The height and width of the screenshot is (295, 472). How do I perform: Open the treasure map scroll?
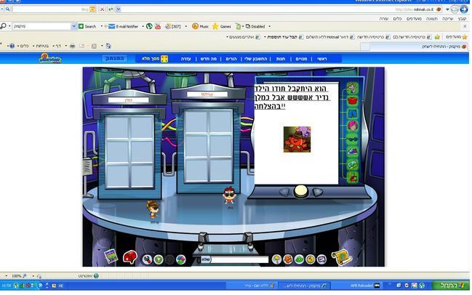click(x=342, y=257)
